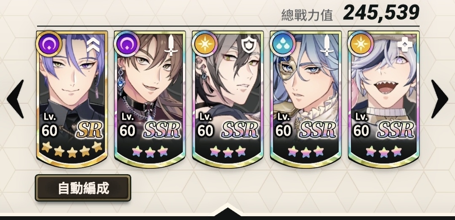
Task: Select the brown-haired SSR character card
Action: [x=150, y=99]
